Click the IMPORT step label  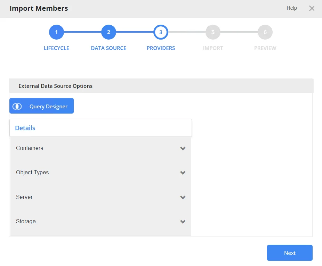[x=213, y=48]
